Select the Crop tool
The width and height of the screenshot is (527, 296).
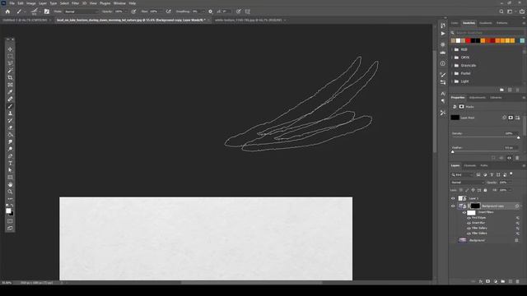pyautogui.click(x=10, y=77)
